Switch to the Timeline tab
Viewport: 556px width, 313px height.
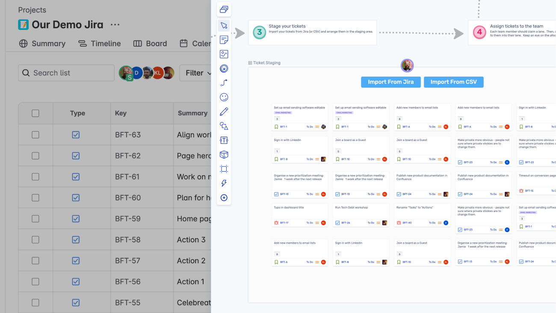[99, 44]
